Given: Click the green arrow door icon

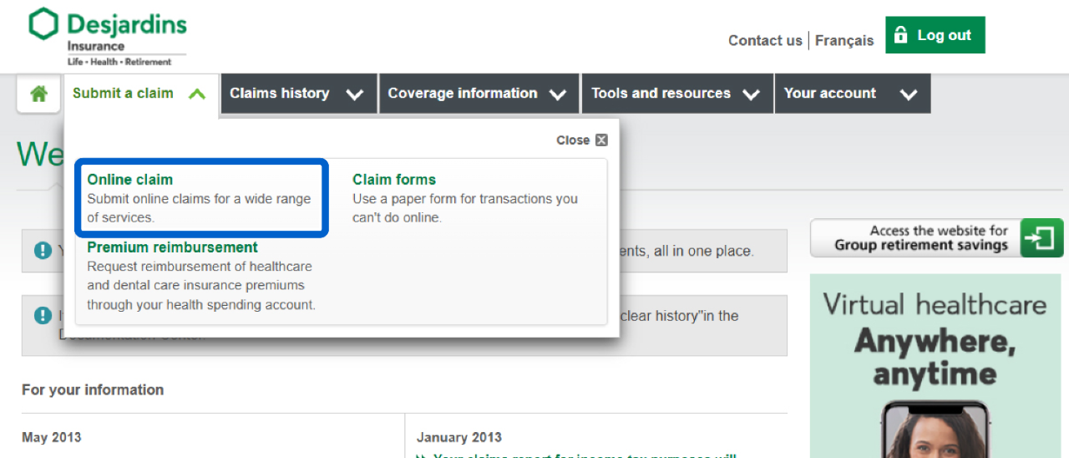Looking at the screenshot, I should coord(1041,238).
